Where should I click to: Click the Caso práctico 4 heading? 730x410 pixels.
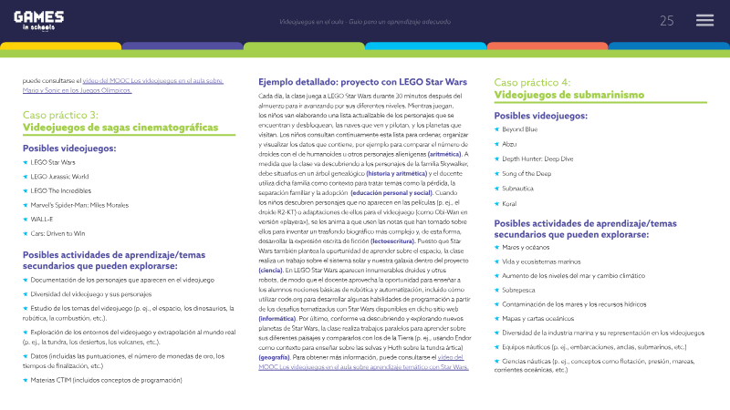[x=568, y=88]
